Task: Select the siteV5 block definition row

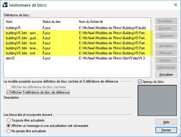Action: coord(77,58)
